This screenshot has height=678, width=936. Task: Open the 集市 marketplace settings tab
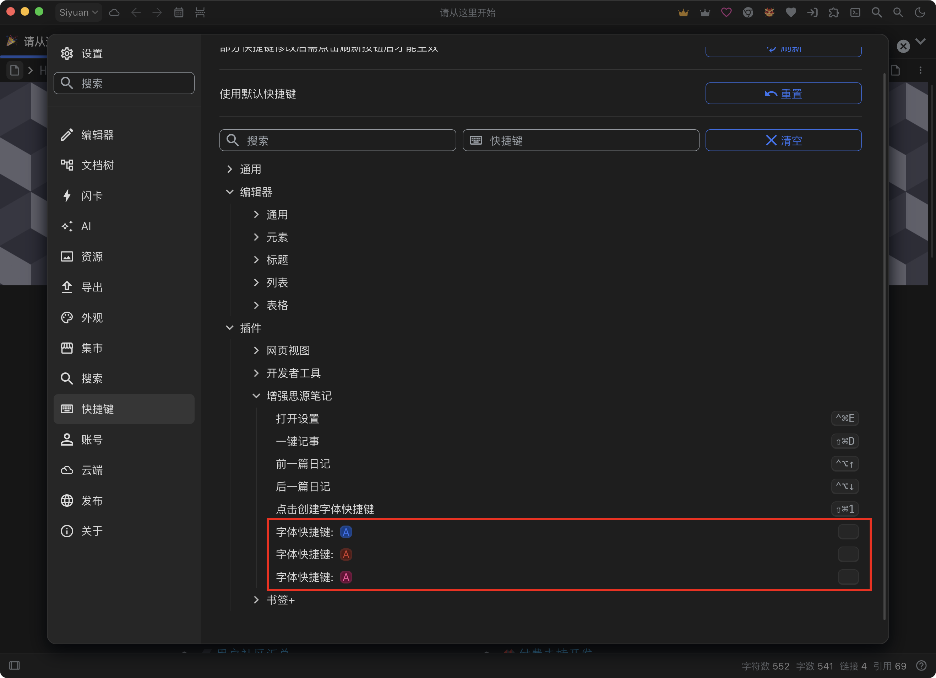[92, 348]
